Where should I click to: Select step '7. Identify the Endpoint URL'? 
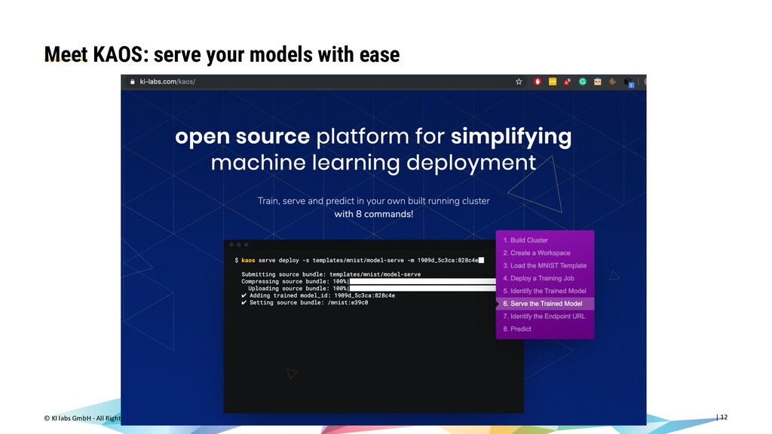[x=544, y=316]
